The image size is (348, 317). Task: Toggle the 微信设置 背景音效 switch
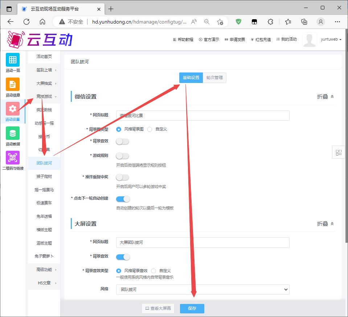click(123, 141)
